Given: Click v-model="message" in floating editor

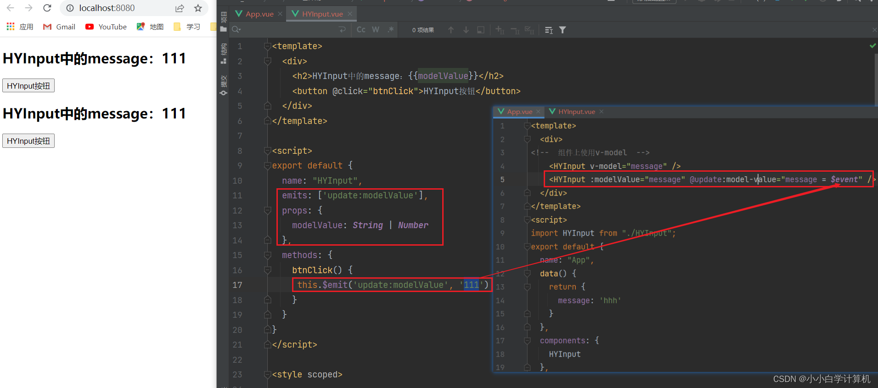Looking at the screenshot, I should [629, 166].
